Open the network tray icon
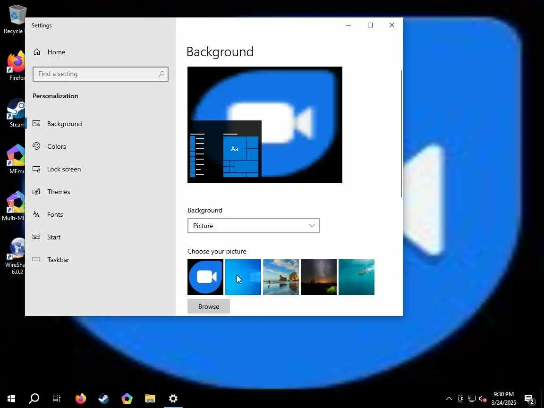This screenshot has width=544, height=408. pyautogui.click(x=471, y=398)
